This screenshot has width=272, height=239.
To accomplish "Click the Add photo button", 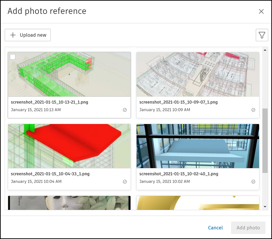I will [248, 228].
